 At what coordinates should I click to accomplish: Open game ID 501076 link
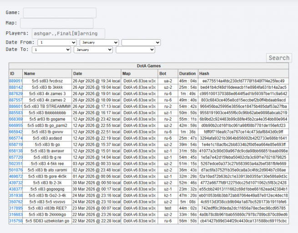click(16, 170)
